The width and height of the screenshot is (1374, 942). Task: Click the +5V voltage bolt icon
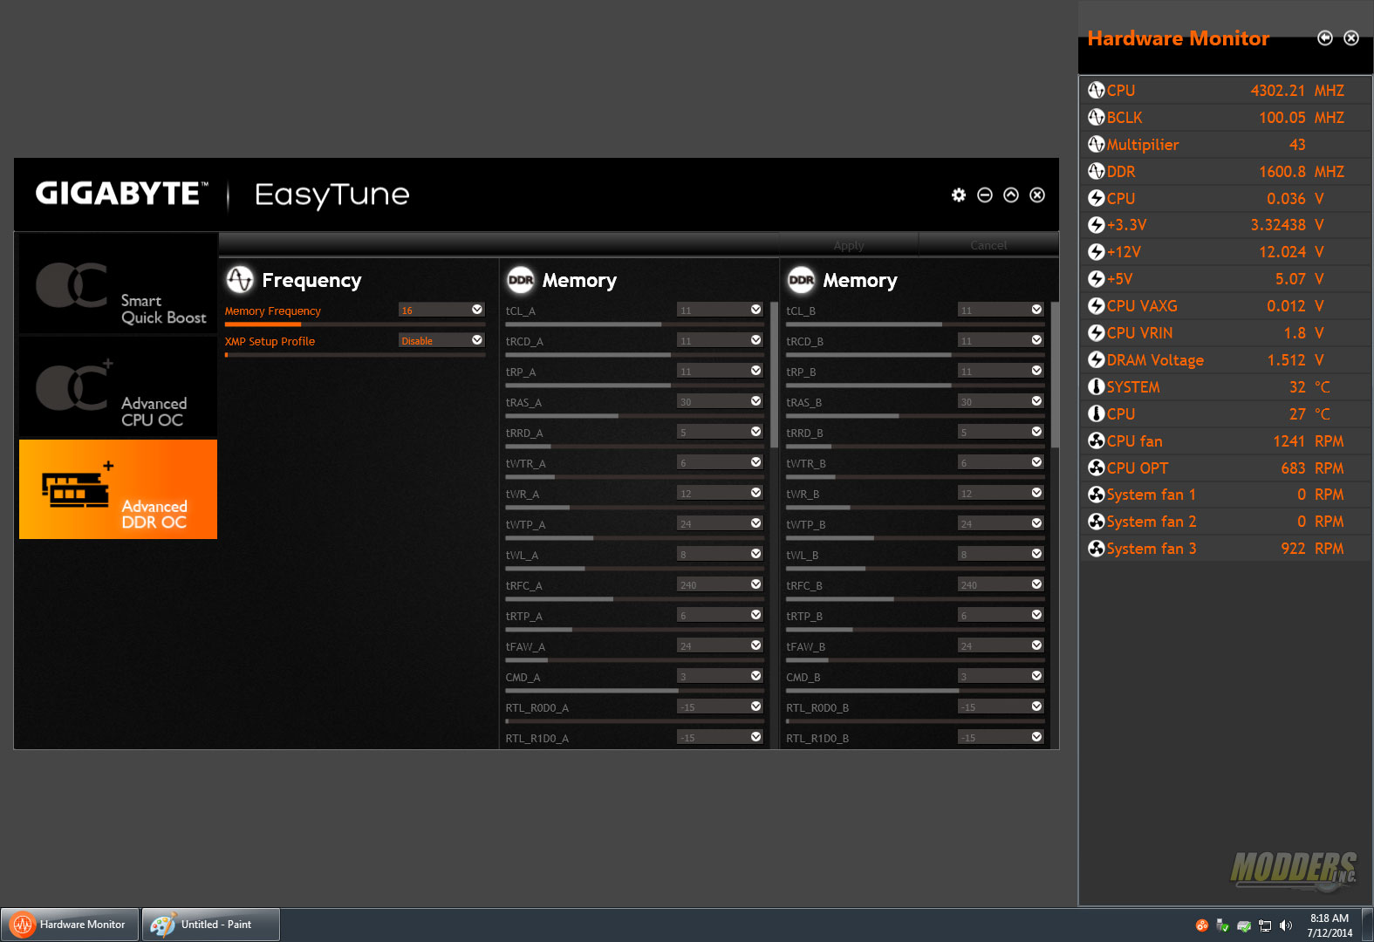tap(1097, 279)
